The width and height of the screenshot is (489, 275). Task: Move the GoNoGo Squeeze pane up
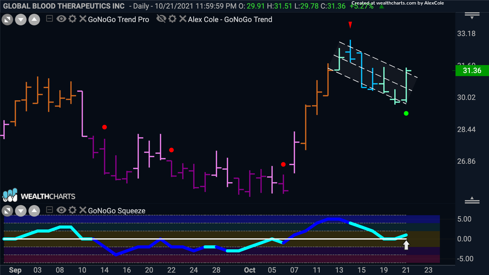[x=34, y=211]
